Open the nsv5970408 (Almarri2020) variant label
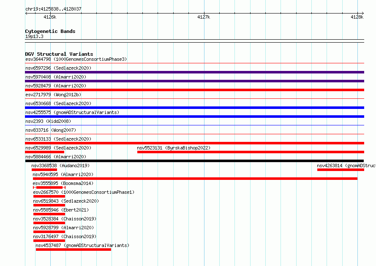376x266 pixels. click(x=56, y=77)
